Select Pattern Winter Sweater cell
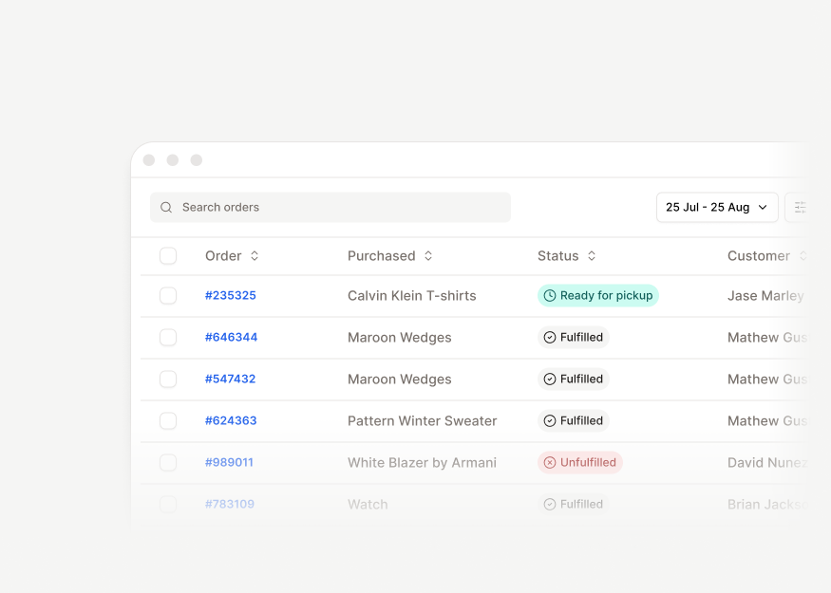Image resolution: width=831 pixels, height=593 pixels. [423, 421]
